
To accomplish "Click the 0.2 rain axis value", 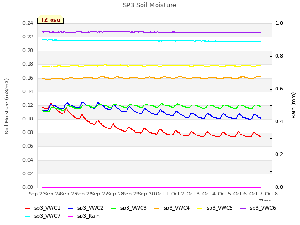I will click(x=279, y=155).
